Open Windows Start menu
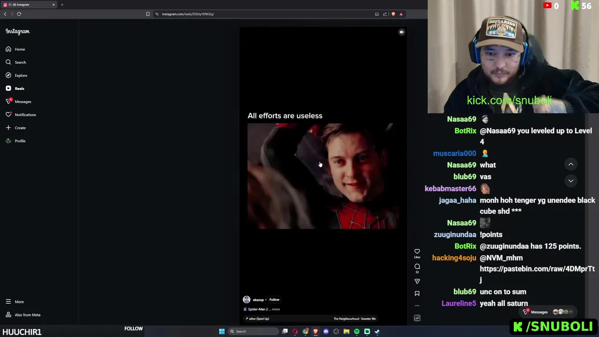This screenshot has height=337, width=599. (222, 331)
